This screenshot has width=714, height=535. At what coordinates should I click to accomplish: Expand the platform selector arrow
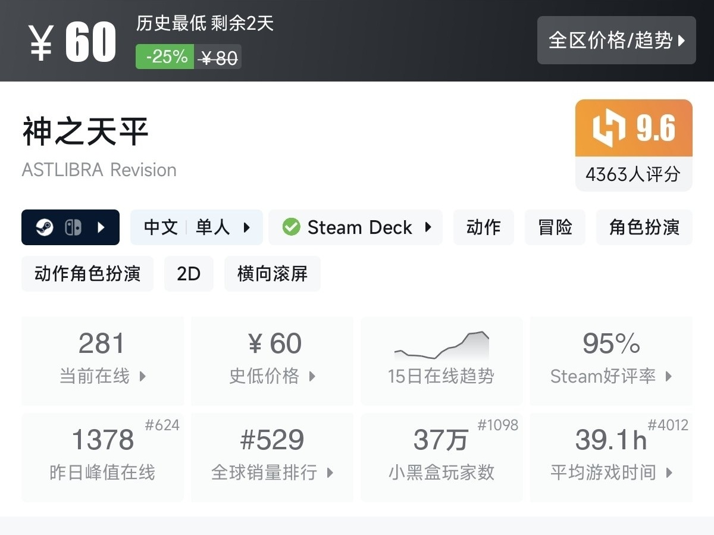pyautogui.click(x=101, y=227)
